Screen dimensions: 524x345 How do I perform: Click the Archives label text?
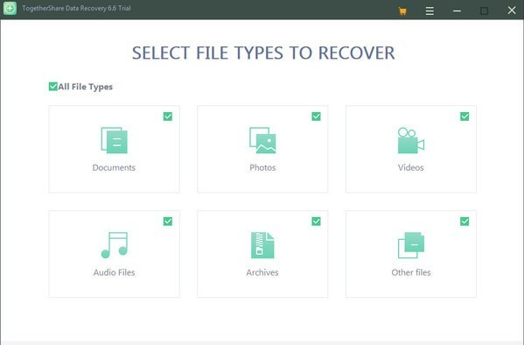(x=262, y=272)
